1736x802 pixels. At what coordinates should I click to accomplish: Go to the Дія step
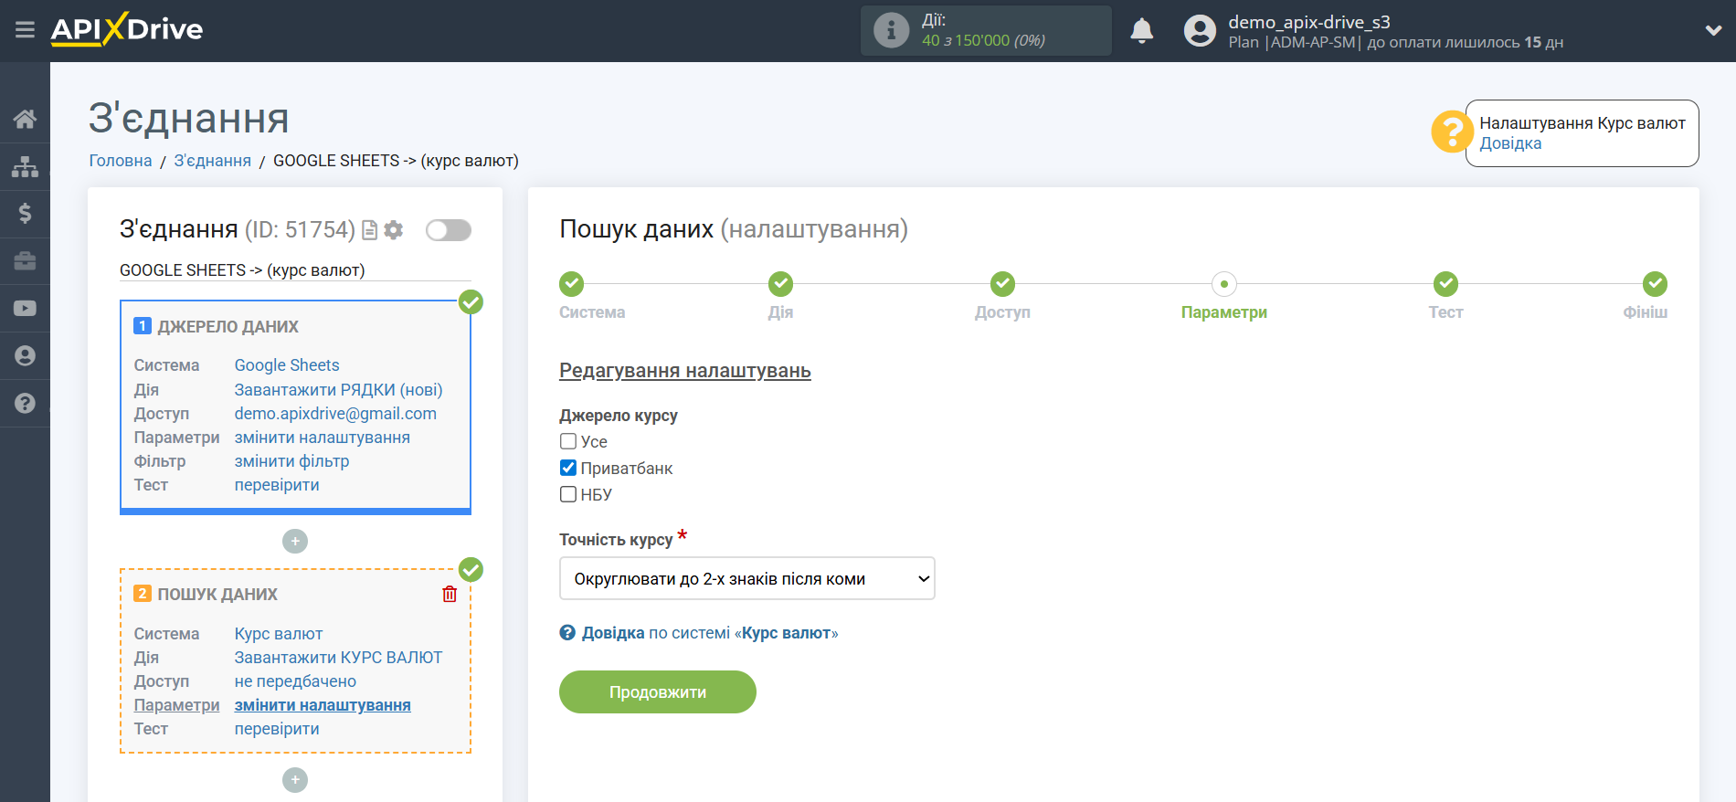780,284
